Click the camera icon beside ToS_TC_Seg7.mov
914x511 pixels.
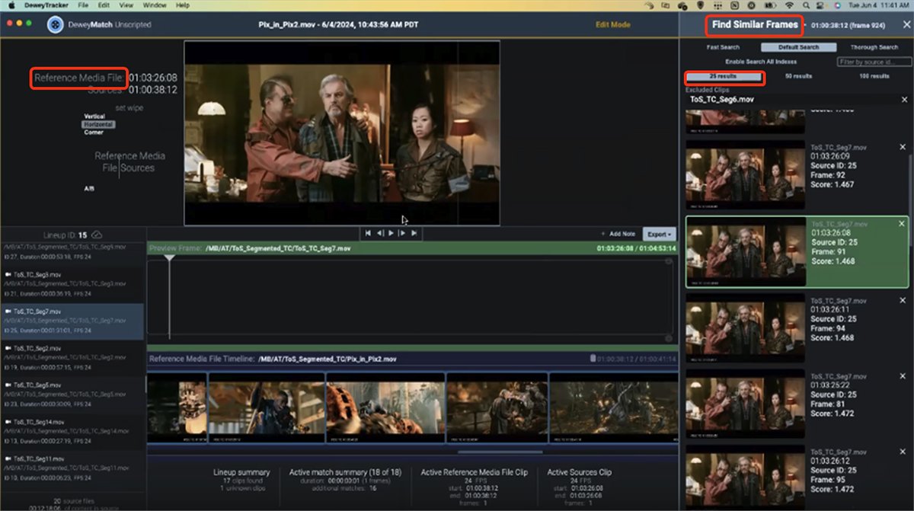coord(8,311)
